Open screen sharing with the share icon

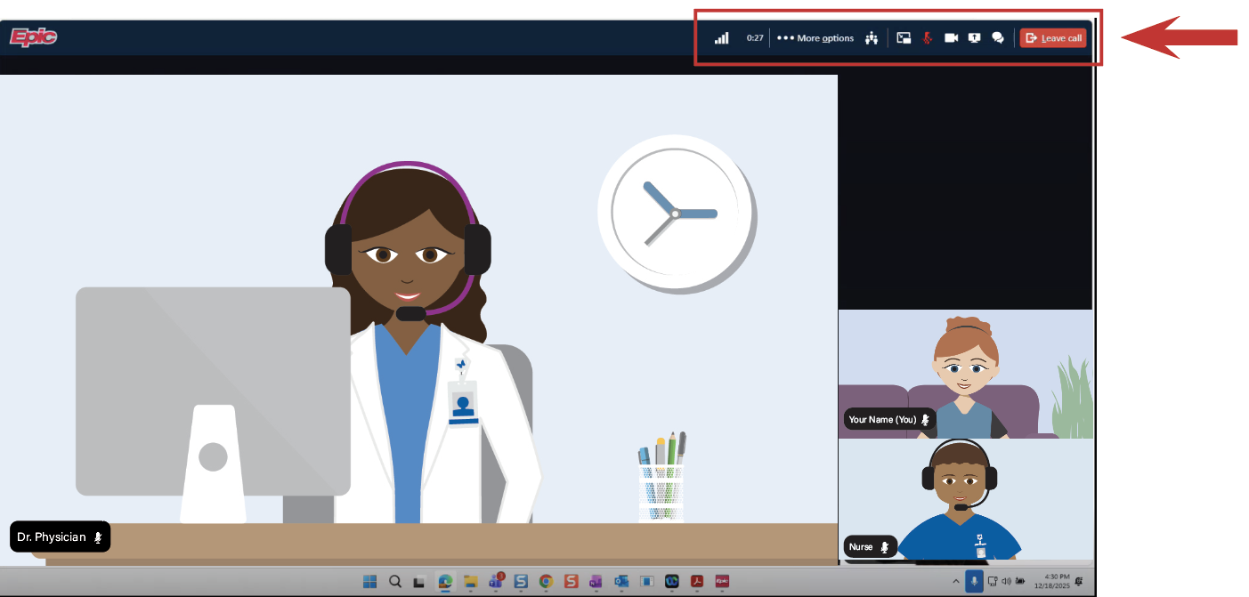click(x=975, y=37)
